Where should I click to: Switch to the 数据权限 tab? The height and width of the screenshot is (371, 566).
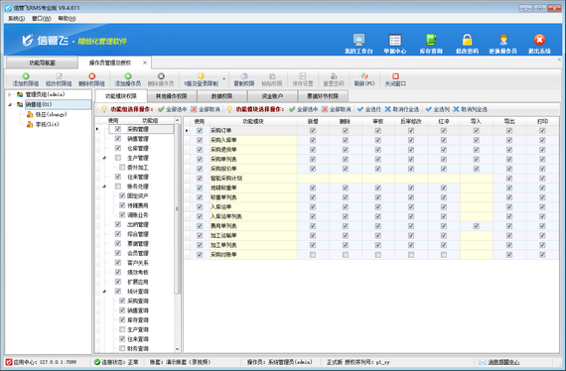tap(221, 96)
